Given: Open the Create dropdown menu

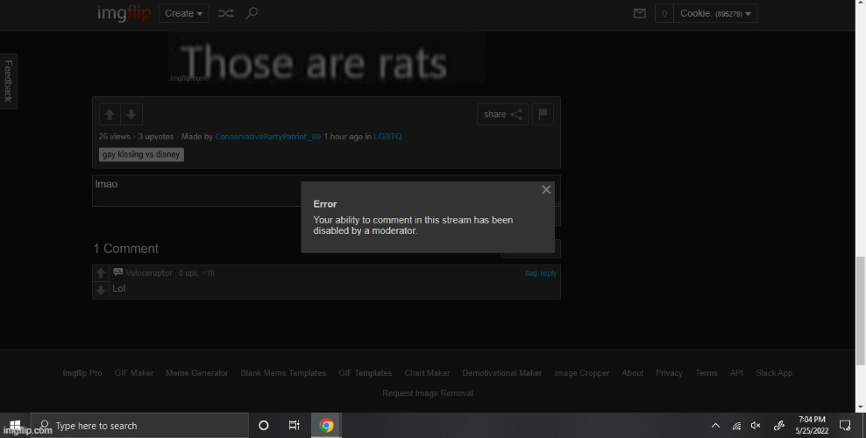Looking at the screenshot, I should coord(184,13).
